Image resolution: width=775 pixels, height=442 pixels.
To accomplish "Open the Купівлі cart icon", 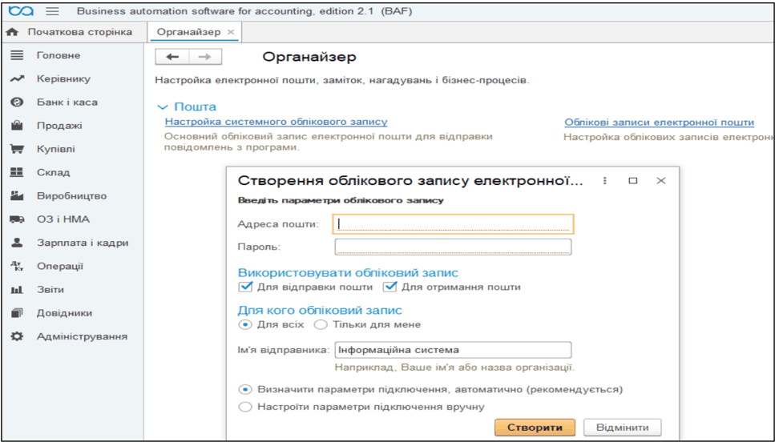I will (17, 149).
